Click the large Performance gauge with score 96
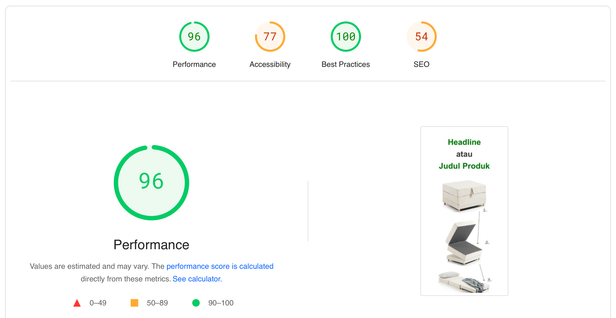 [151, 182]
